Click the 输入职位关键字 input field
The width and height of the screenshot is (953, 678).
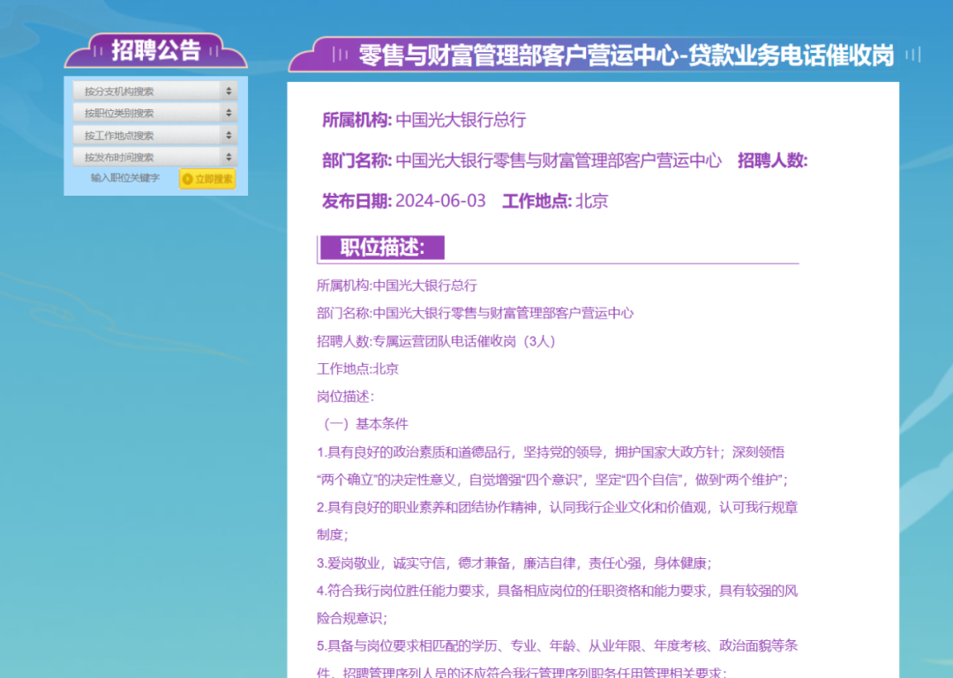(x=125, y=178)
